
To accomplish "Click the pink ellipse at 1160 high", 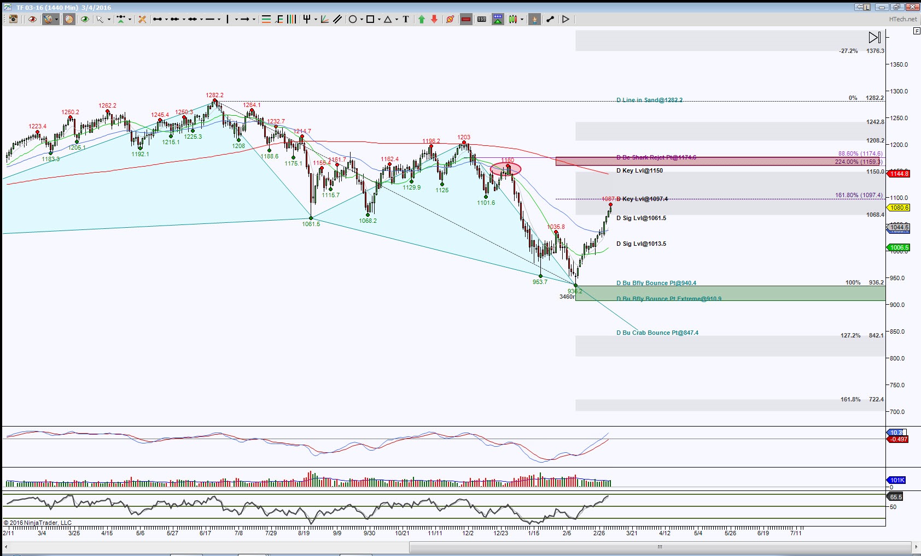I will pyautogui.click(x=506, y=169).
